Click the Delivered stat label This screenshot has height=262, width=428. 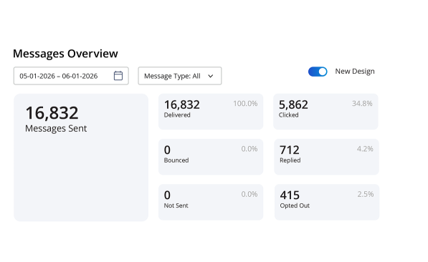click(177, 115)
